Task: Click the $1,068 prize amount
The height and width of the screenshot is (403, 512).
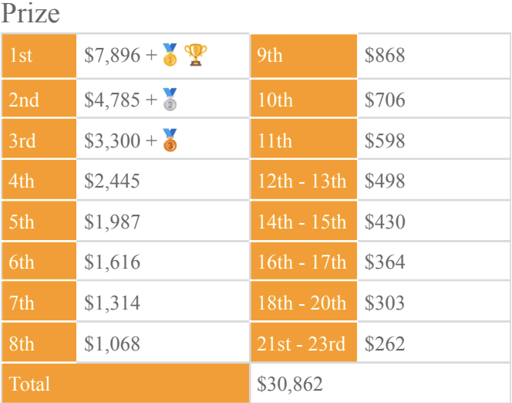Action: [113, 344]
